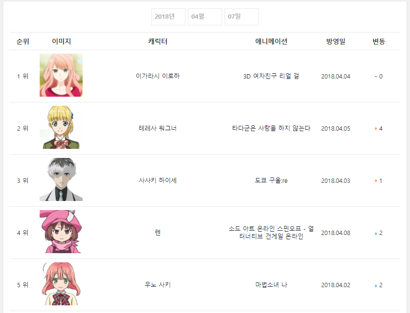Click the 순위 column header
This screenshot has width=410, height=313.
click(x=23, y=41)
